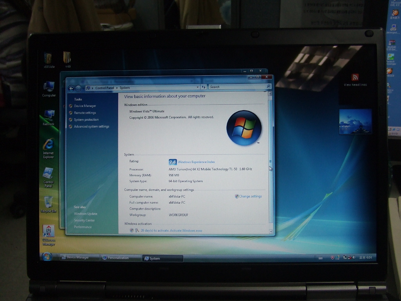Switch to System taskbar button
Viewport: 401px width, 301px height.
(163, 259)
